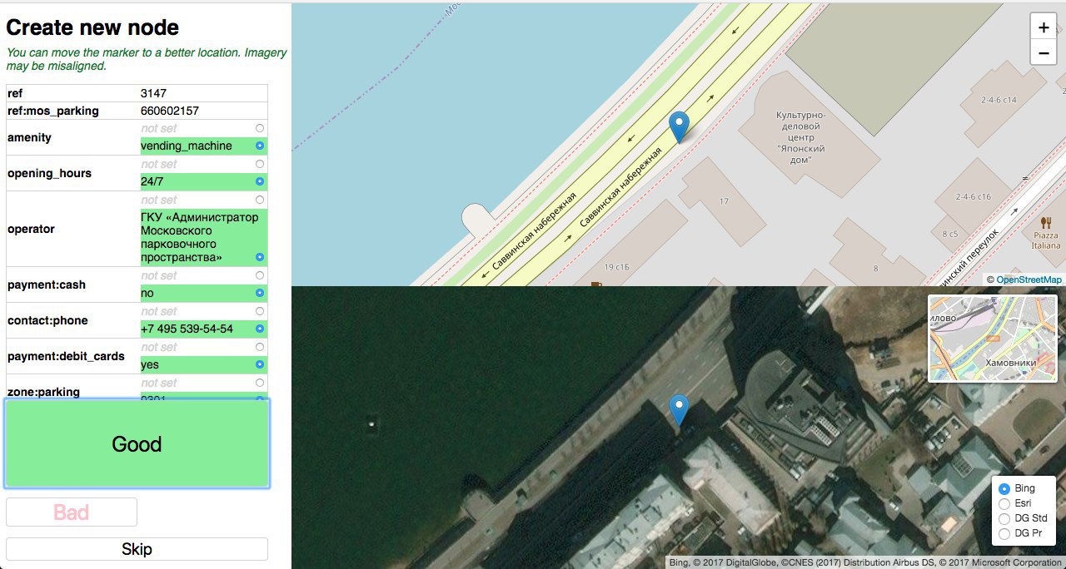Select the Esri imagery layer

pos(1004,503)
